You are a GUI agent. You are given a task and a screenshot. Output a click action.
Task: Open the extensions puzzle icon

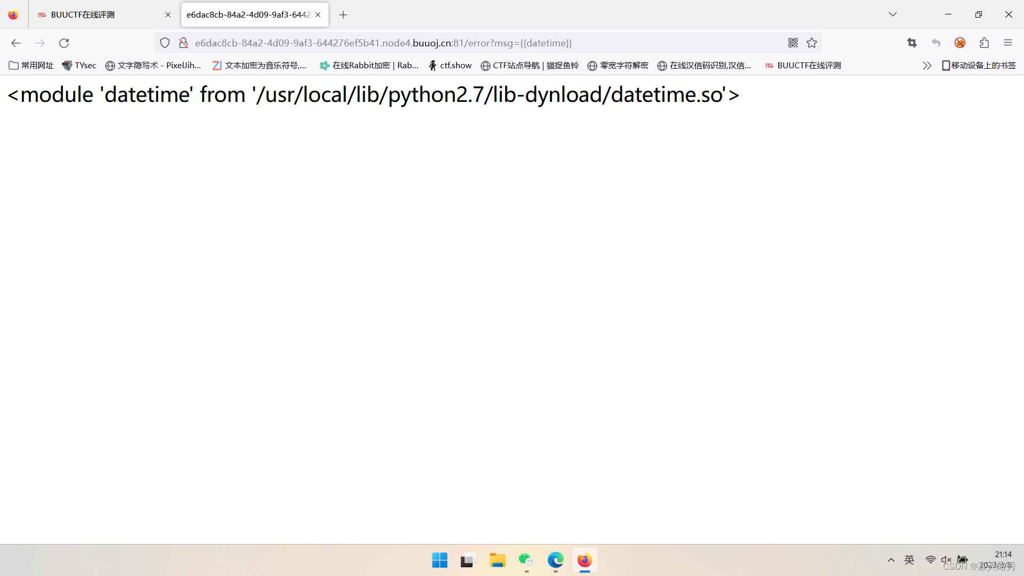(x=984, y=43)
